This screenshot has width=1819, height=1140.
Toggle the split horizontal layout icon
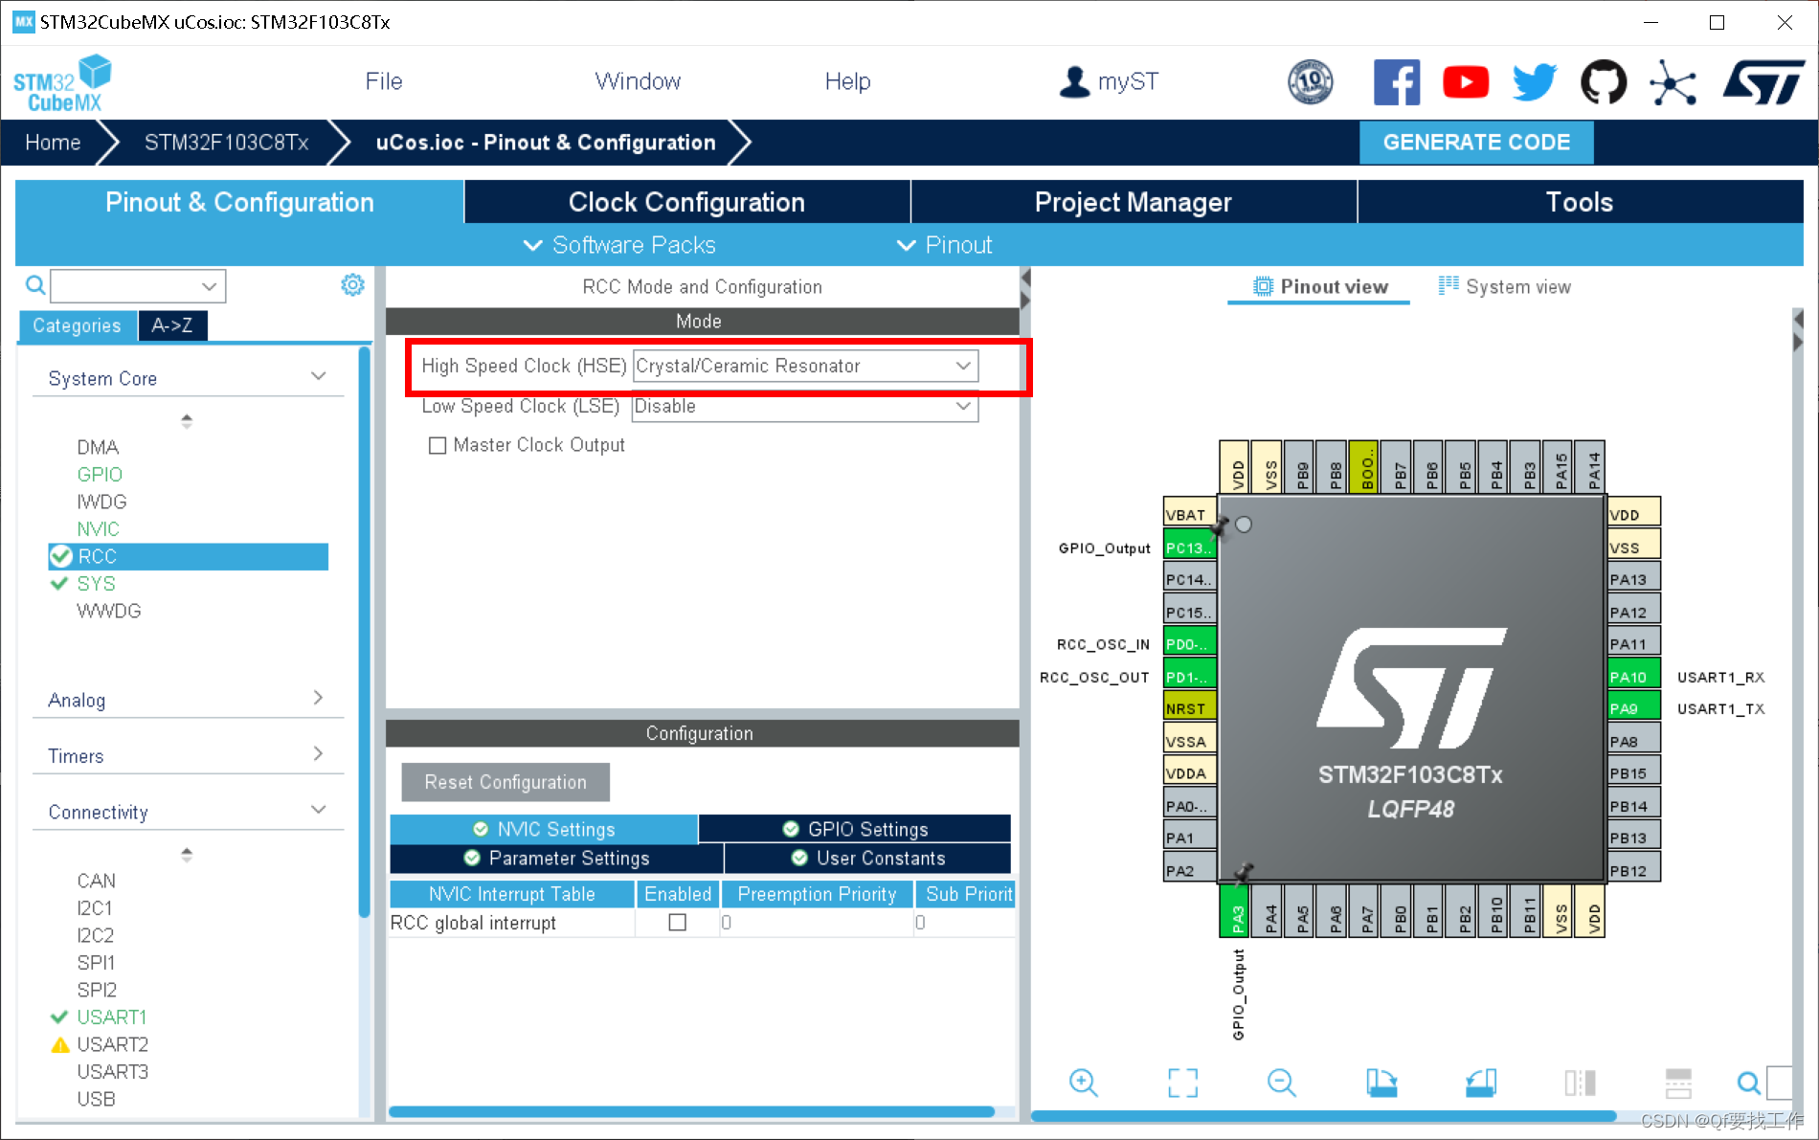[x=1678, y=1083]
